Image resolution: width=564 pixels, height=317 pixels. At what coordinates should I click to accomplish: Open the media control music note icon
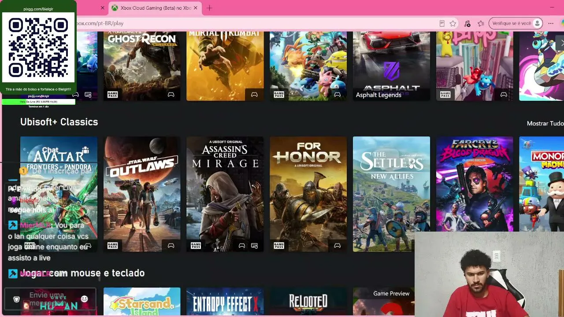coord(467,23)
